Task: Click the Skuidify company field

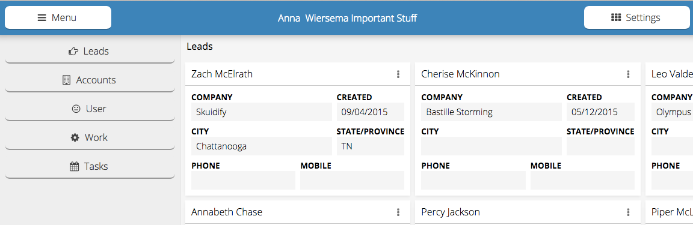Action: coord(262,112)
